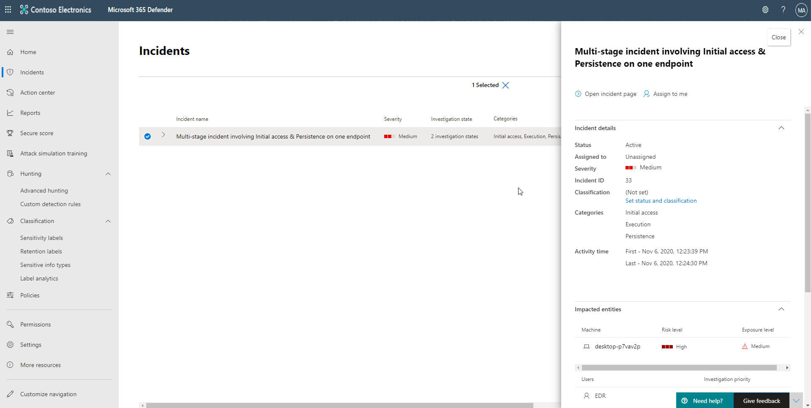Clear the selection with the X icon

tap(505, 85)
